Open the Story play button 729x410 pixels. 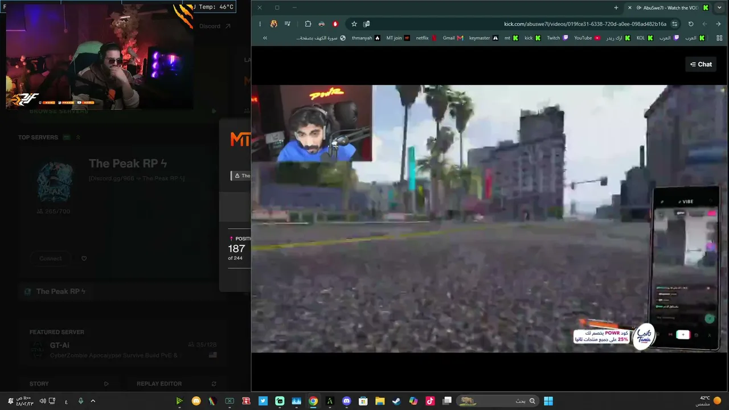tap(106, 384)
